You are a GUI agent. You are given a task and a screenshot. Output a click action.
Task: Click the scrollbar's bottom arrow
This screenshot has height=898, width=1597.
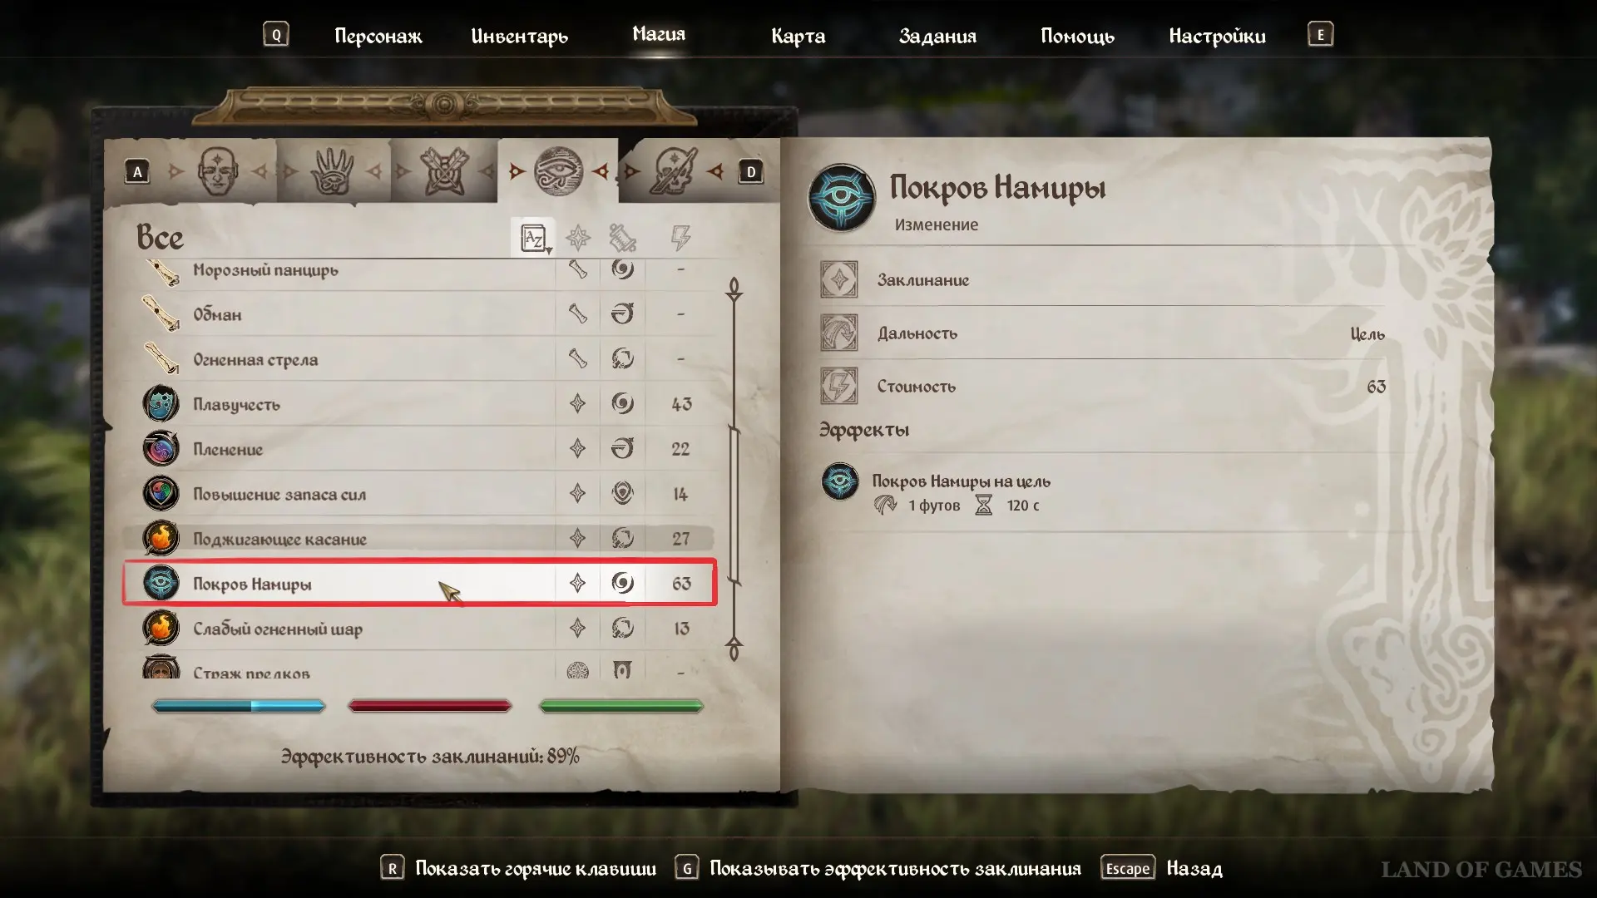pos(734,648)
